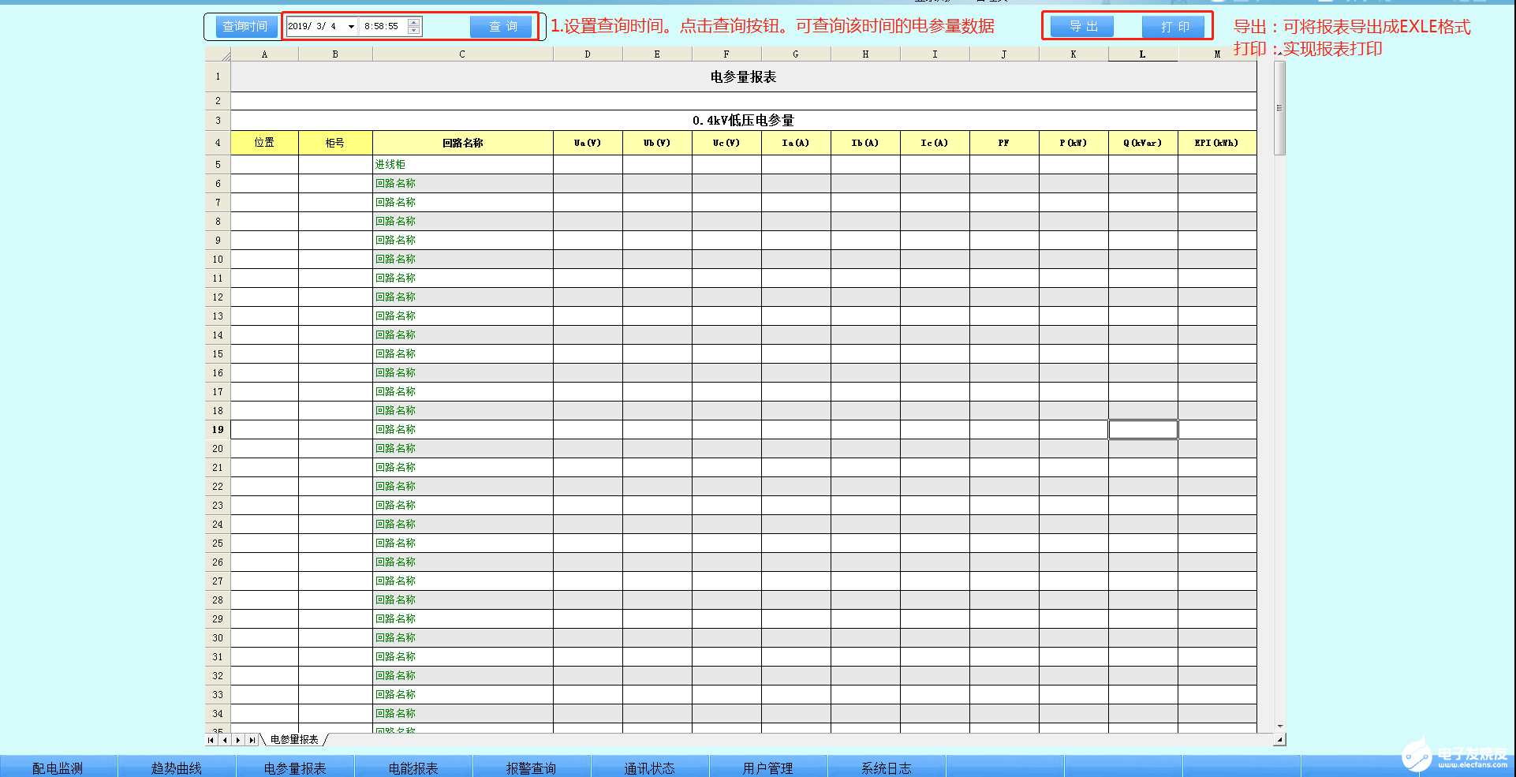Click the 柜号 column heading cell
Image resolution: width=1516 pixels, height=777 pixels.
coord(335,143)
